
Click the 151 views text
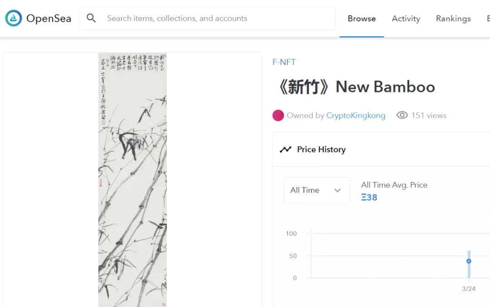click(x=429, y=115)
